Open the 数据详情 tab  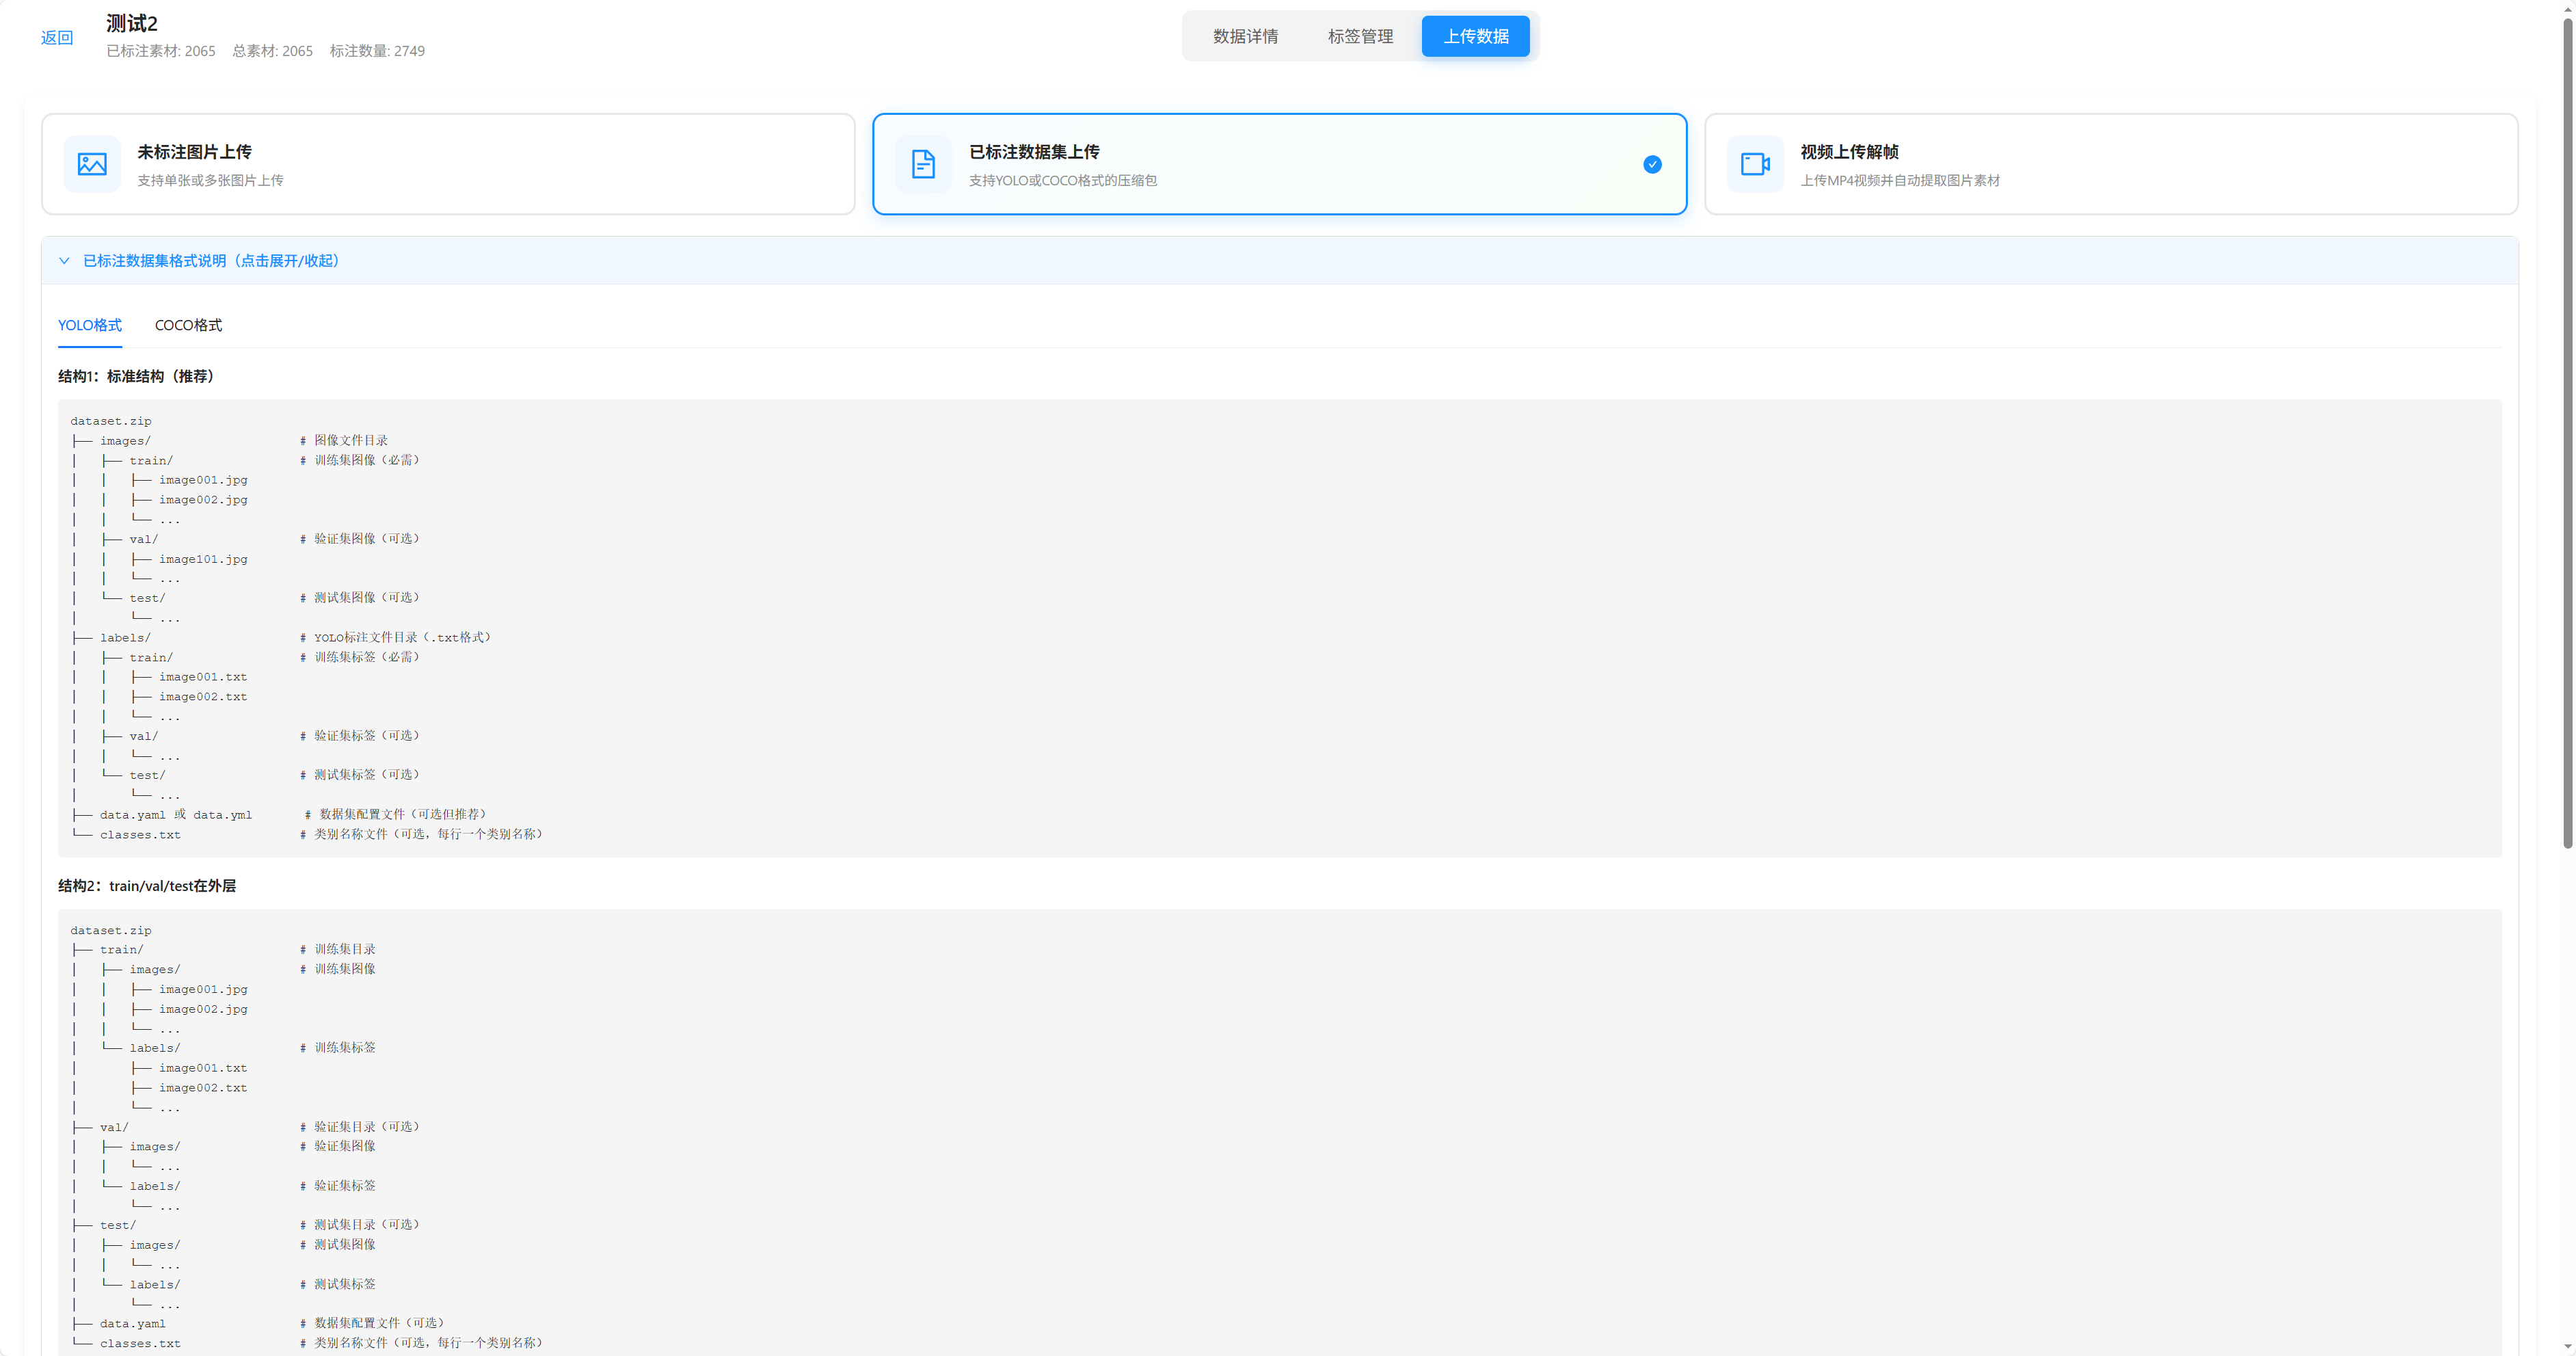[1245, 36]
